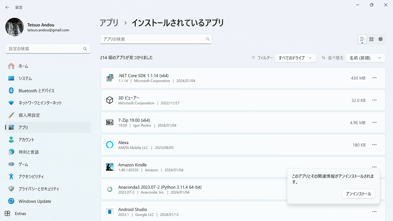Open 時刻と言語 section
The width and height of the screenshot is (393, 221).
48,152
